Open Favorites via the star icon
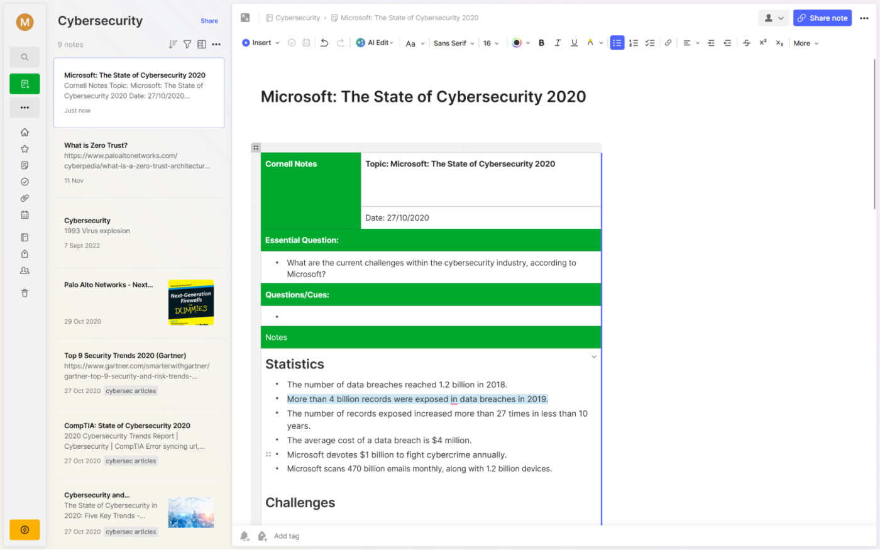The height and width of the screenshot is (550, 880). [25, 149]
